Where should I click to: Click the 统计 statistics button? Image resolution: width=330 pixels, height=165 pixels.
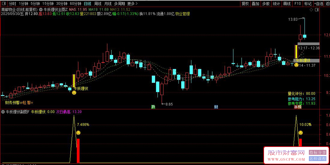tap(276, 4)
